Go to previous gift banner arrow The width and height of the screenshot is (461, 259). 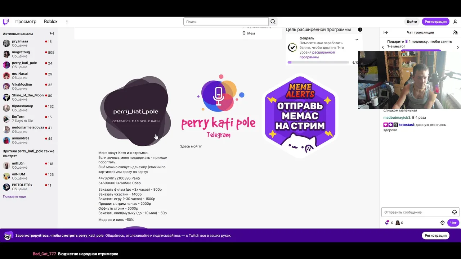(x=383, y=47)
